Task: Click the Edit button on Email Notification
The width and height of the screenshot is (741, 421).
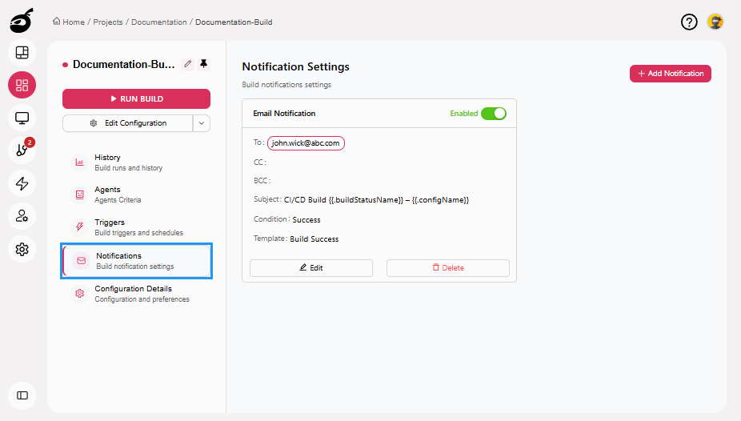Action: [x=311, y=268]
